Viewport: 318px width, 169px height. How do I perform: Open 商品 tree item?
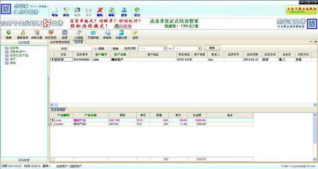click(13, 63)
